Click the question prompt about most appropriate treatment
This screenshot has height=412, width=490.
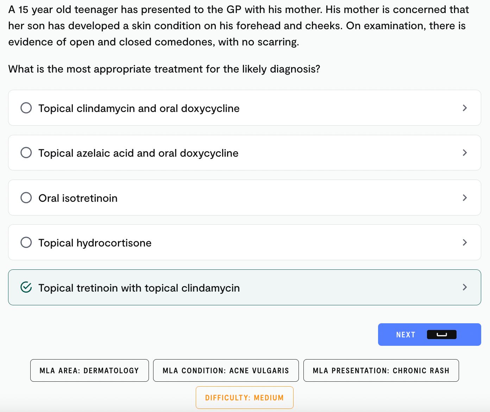click(x=164, y=69)
